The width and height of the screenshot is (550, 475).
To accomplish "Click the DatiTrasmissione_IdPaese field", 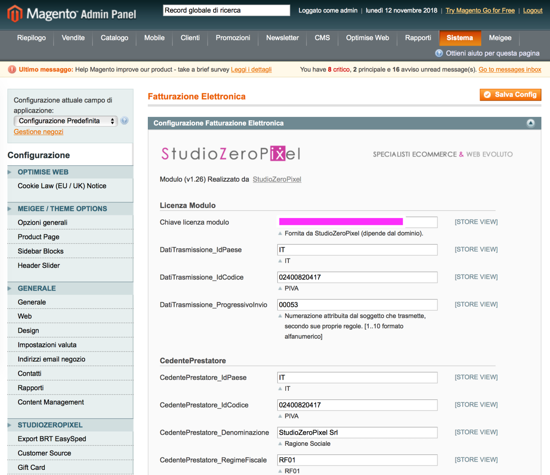I will click(x=357, y=250).
